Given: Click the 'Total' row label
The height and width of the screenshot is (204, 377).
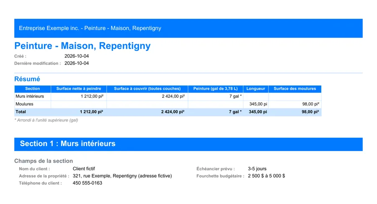Looking at the screenshot, I should (x=21, y=112).
